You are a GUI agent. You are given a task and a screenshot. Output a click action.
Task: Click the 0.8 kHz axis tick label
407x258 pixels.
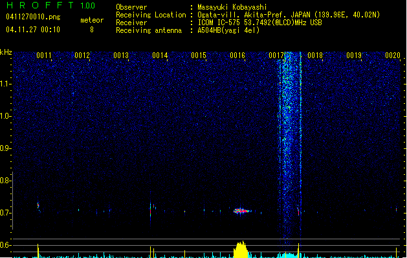coord(5,181)
